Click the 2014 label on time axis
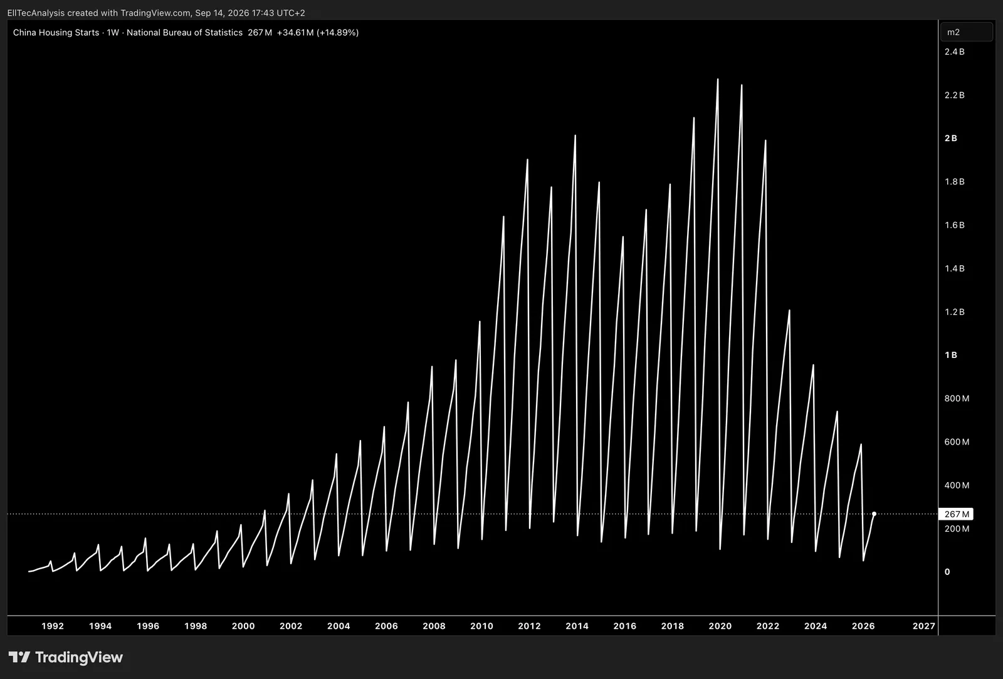Screen dimensions: 1003x679 coord(577,626)
